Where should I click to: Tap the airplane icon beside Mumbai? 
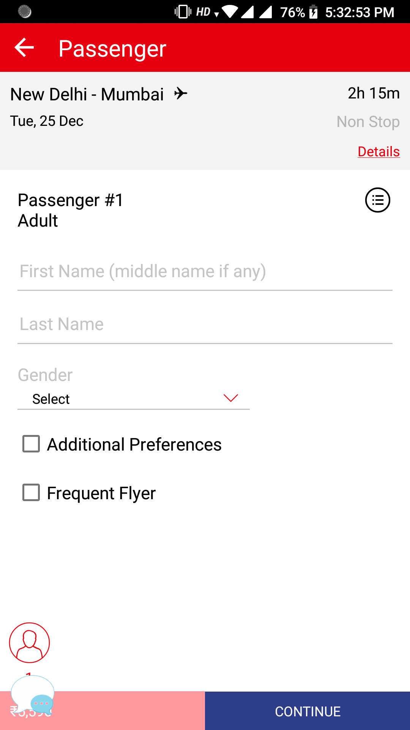tap(181, 94)
